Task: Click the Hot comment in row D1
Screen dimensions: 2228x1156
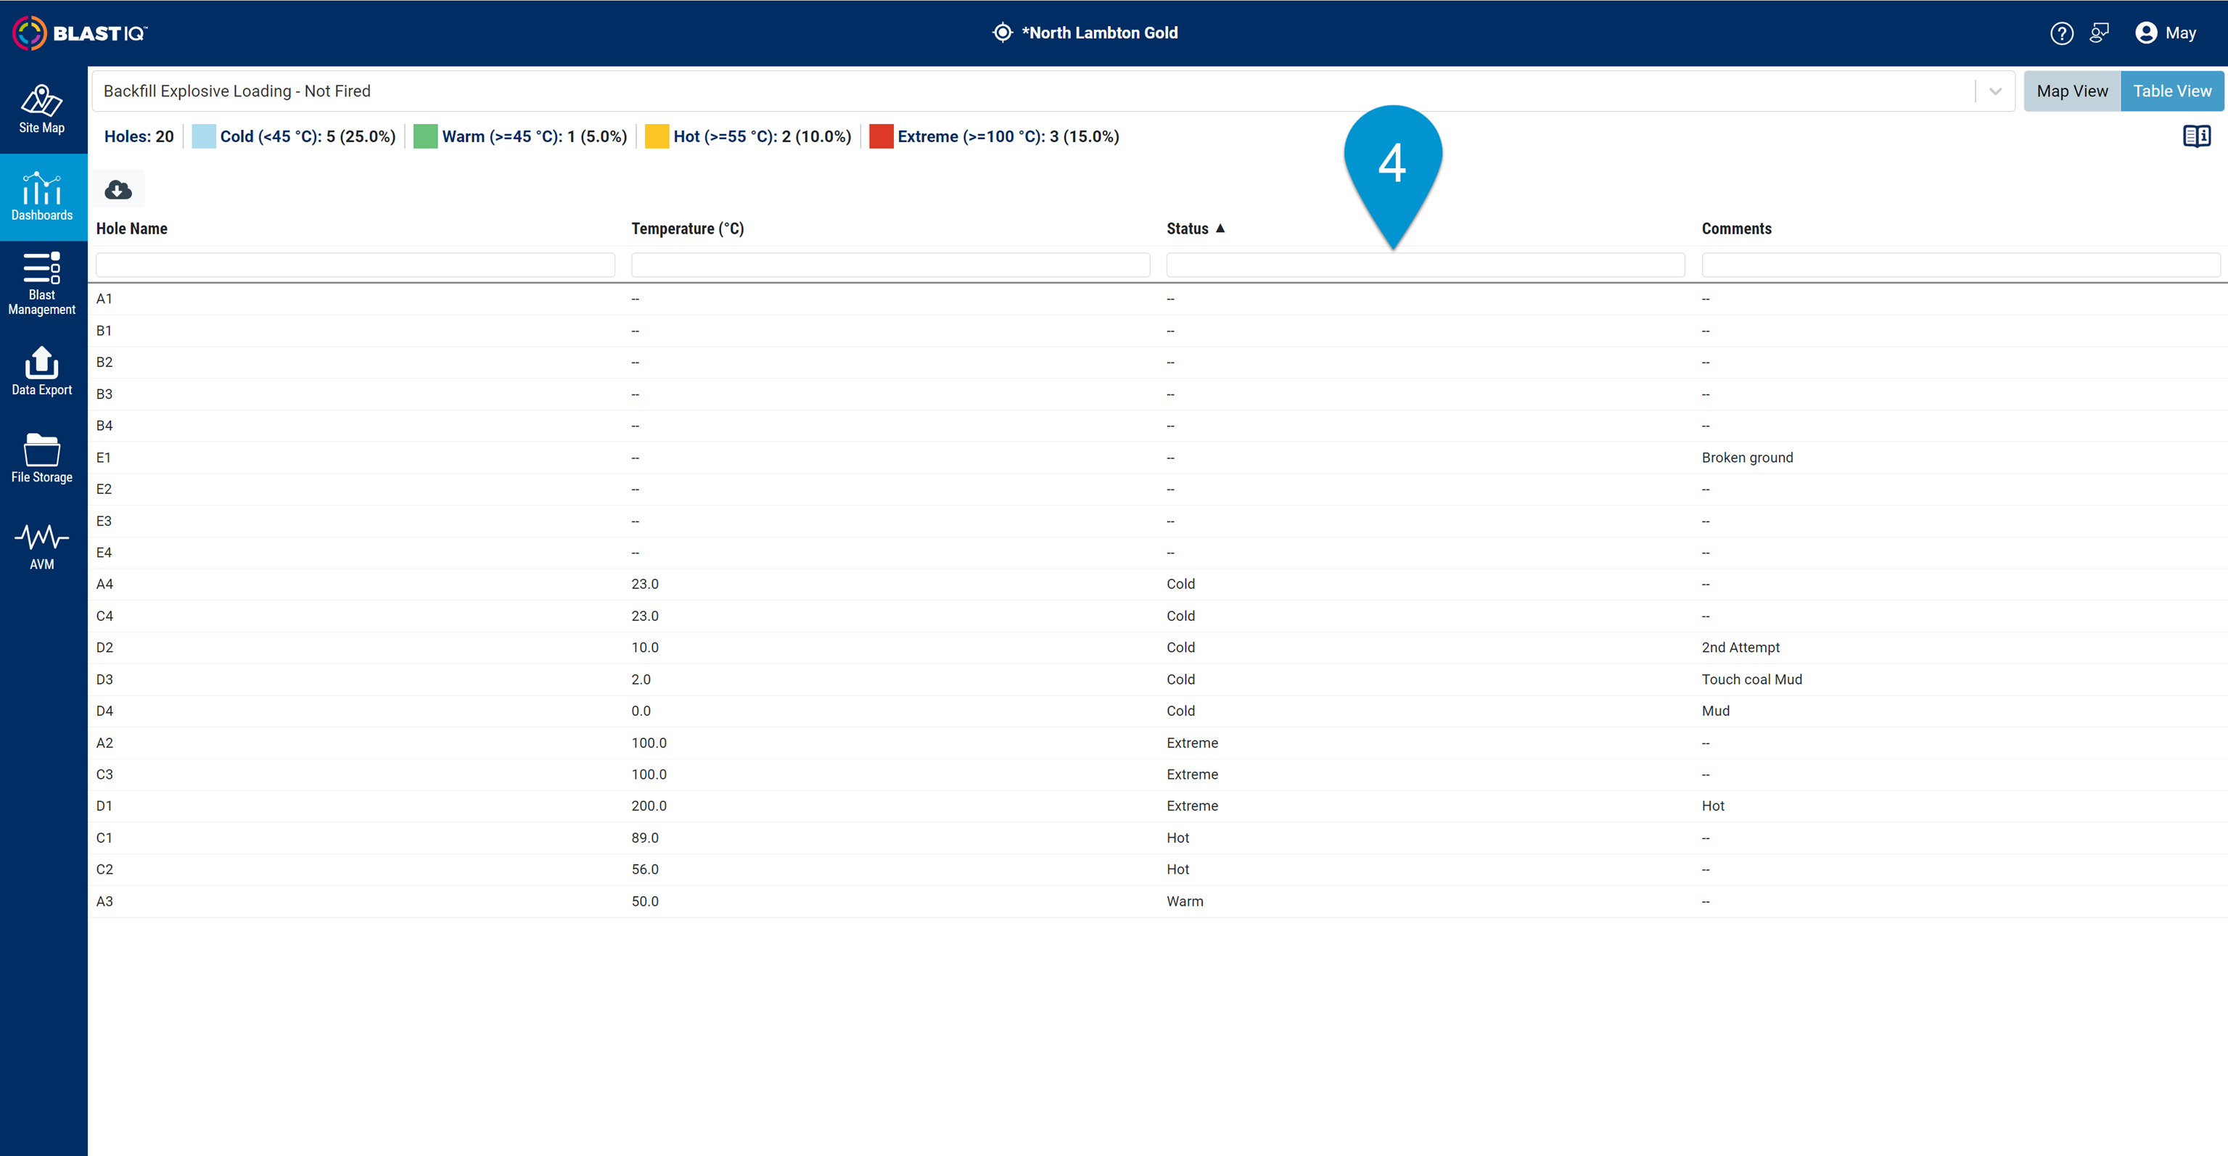Action: tap(1712, 806)
